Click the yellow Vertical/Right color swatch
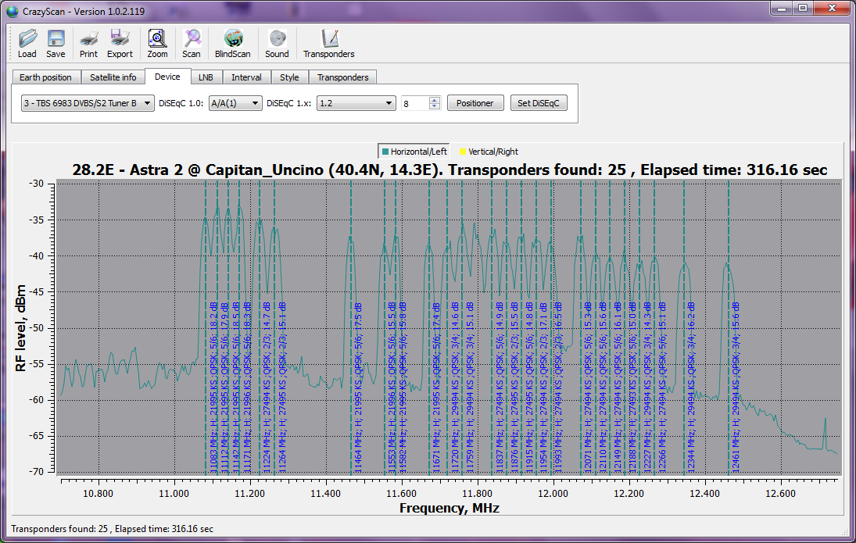The width and height of the screenshot is (856, 543). (x=462, y=152)
